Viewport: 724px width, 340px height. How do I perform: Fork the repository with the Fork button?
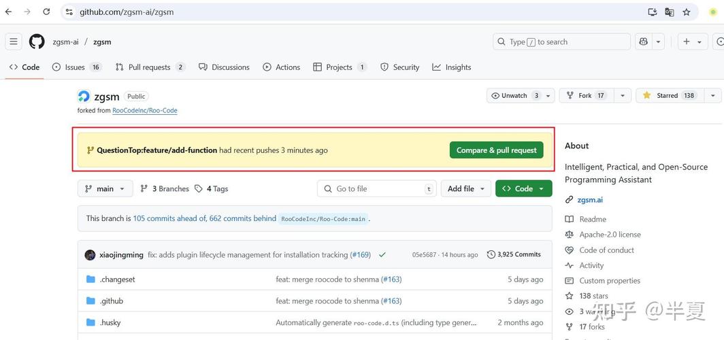click(x=587, y=95)
